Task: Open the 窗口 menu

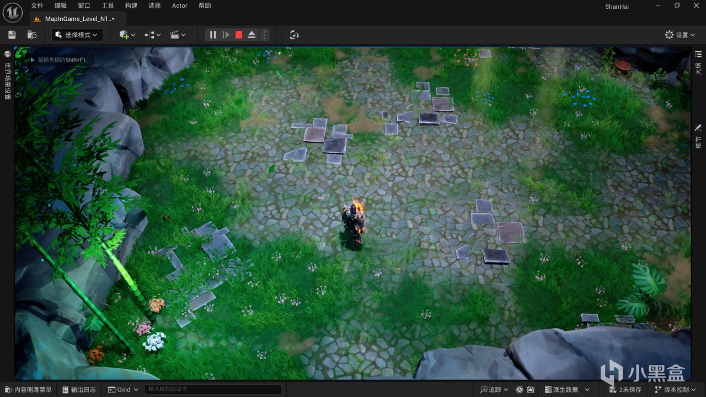Action: [84, 6]
